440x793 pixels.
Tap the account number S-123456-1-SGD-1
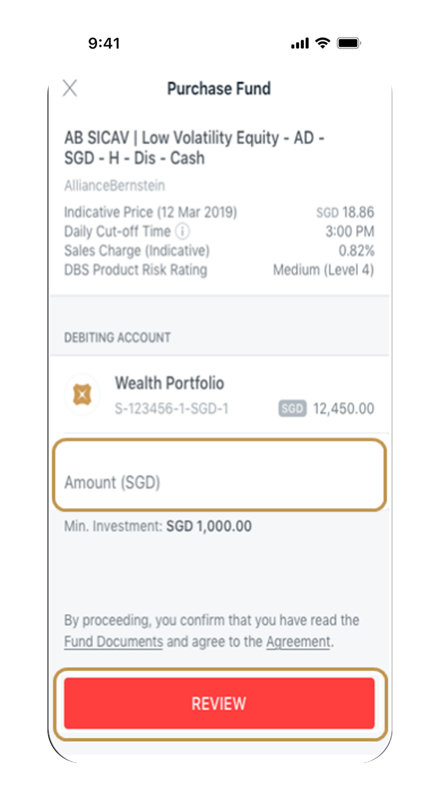[x=171, y=409]
